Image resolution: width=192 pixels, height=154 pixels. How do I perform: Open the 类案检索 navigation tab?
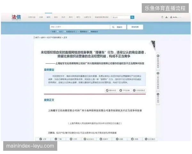coord(102,17)
